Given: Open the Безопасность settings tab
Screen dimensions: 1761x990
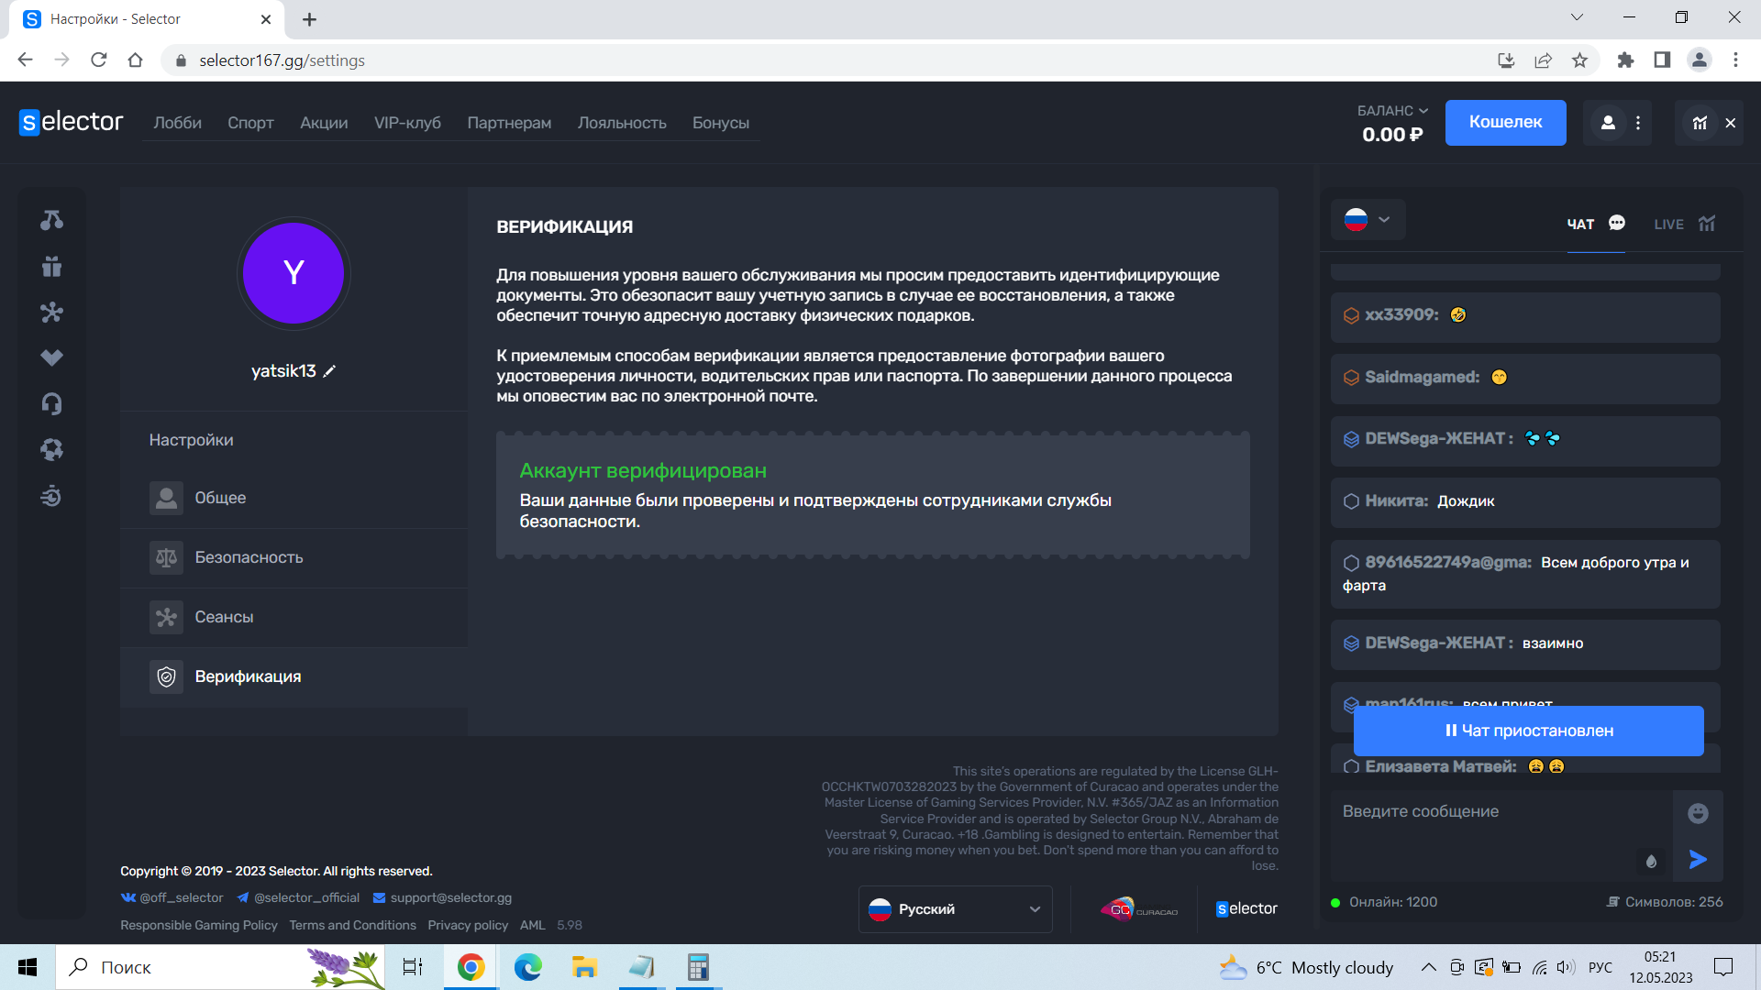Looking at the screenshot, I should point(248,557).
